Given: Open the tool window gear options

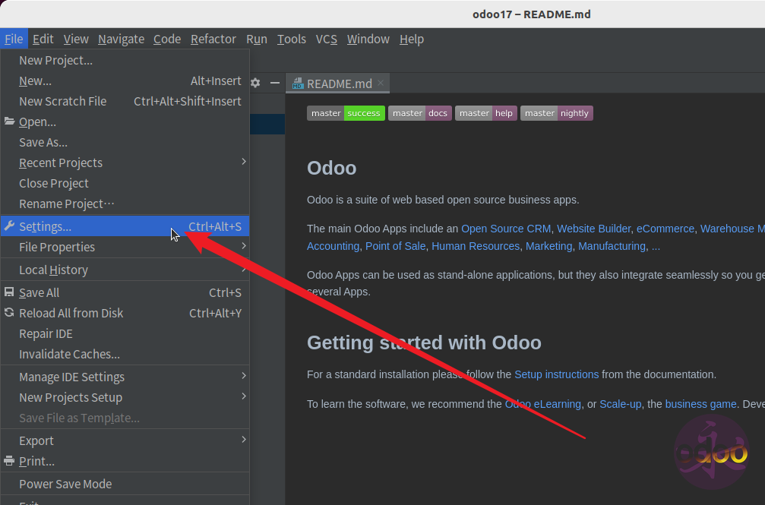Looking at the screenshot, I should 255,83.
